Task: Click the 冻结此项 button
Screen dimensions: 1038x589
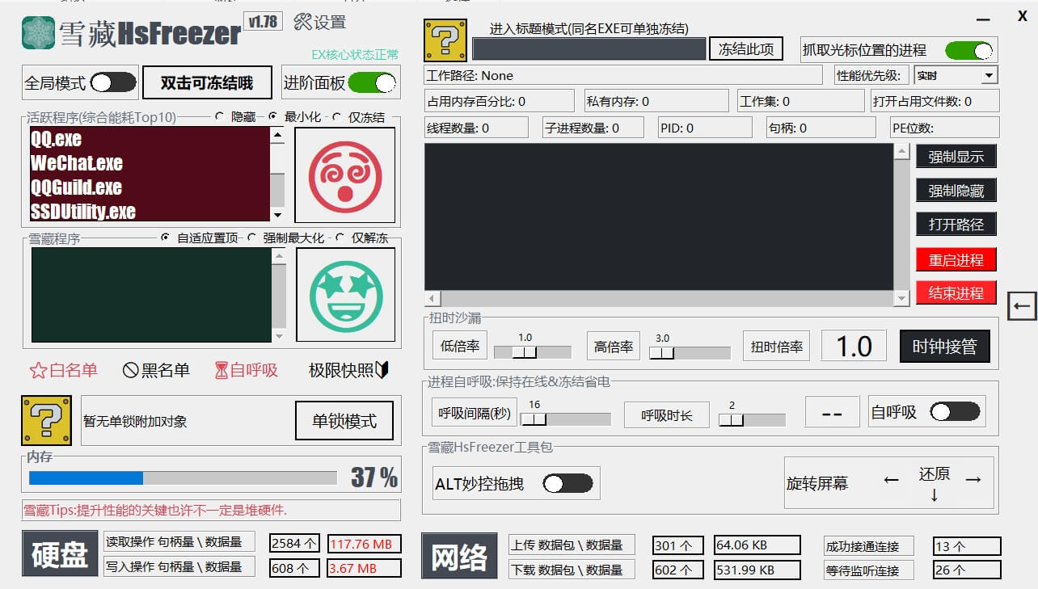Action: [745, 48]
